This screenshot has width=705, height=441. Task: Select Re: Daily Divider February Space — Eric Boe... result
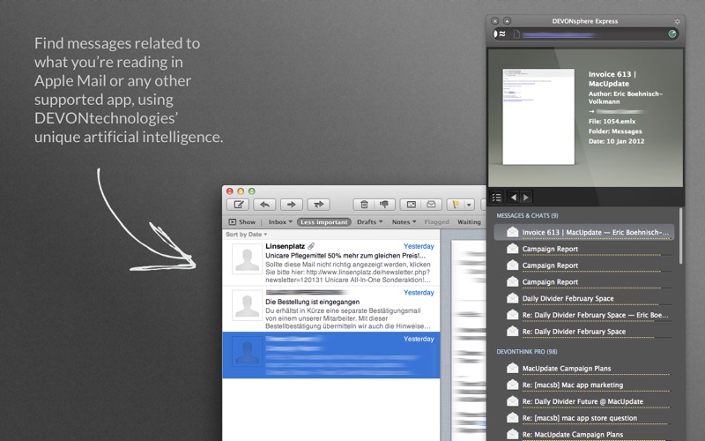(583, 315)
